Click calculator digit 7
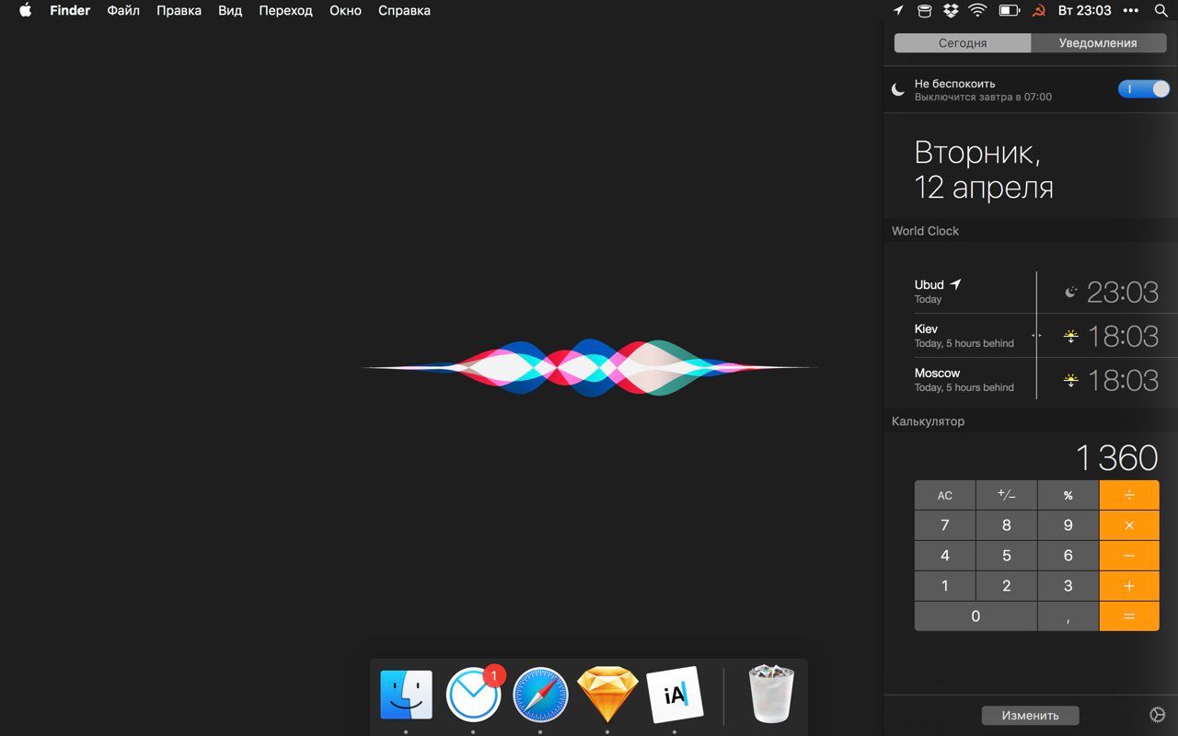1178x736 pixels. pos(944,525)
